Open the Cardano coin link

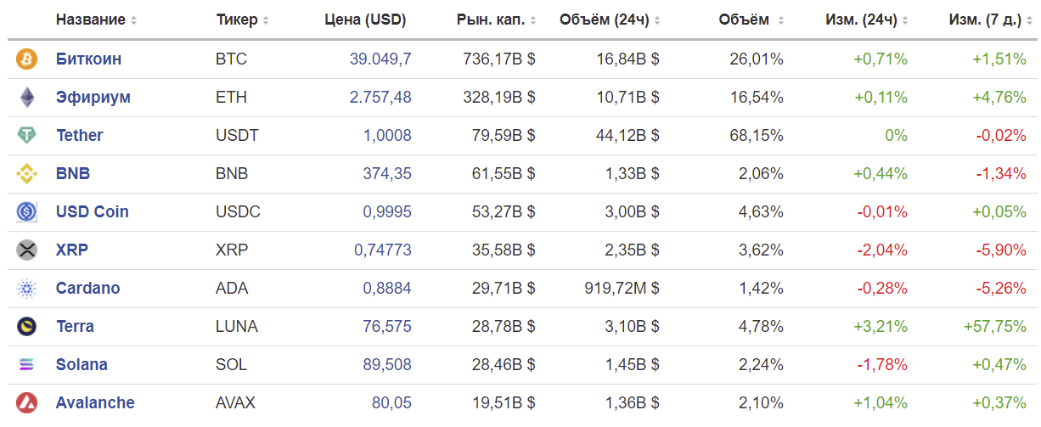coord(88,289)
